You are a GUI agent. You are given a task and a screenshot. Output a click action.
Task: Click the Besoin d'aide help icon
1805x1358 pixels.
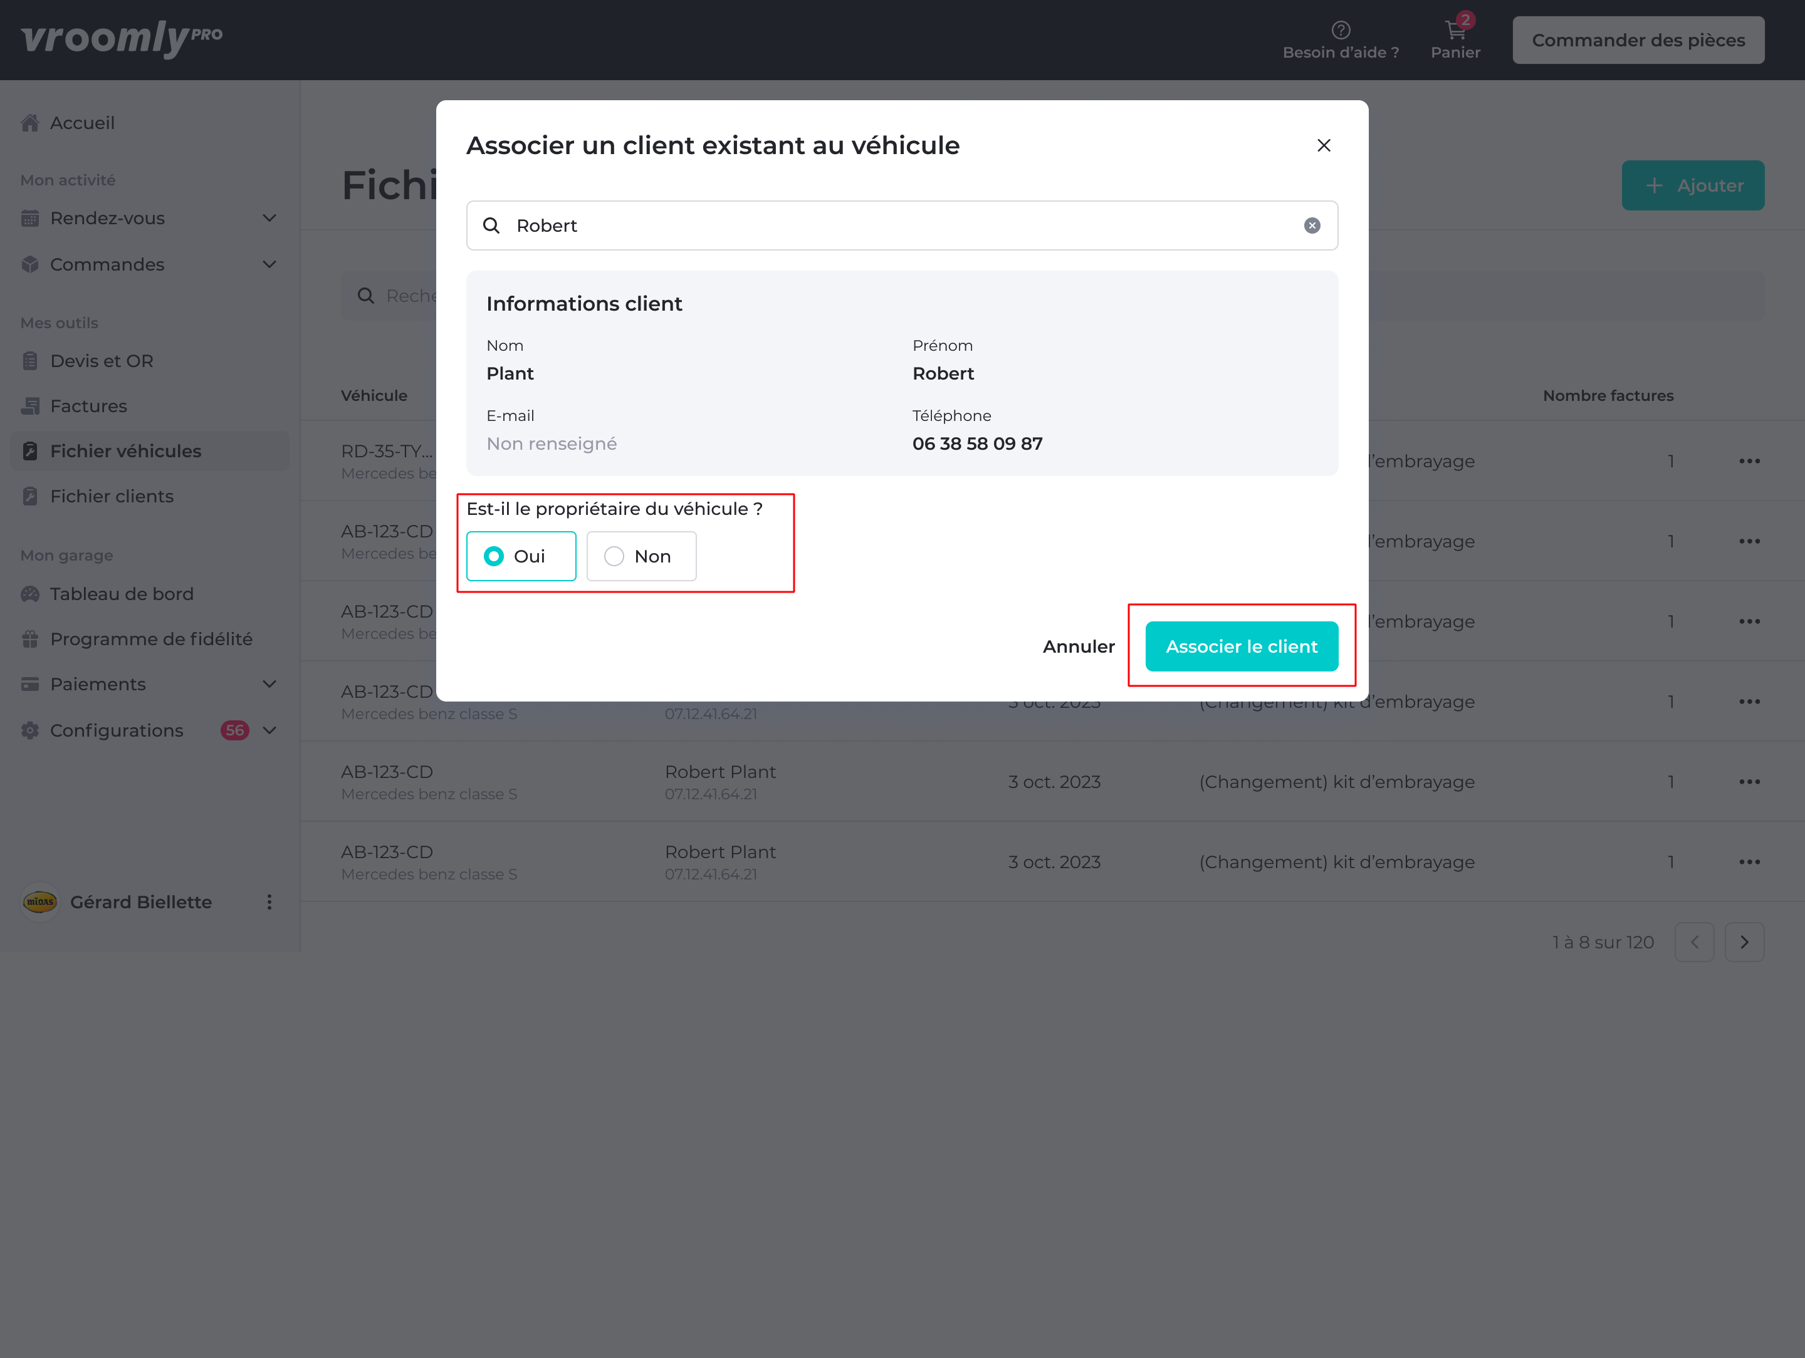coord(1340,31)
